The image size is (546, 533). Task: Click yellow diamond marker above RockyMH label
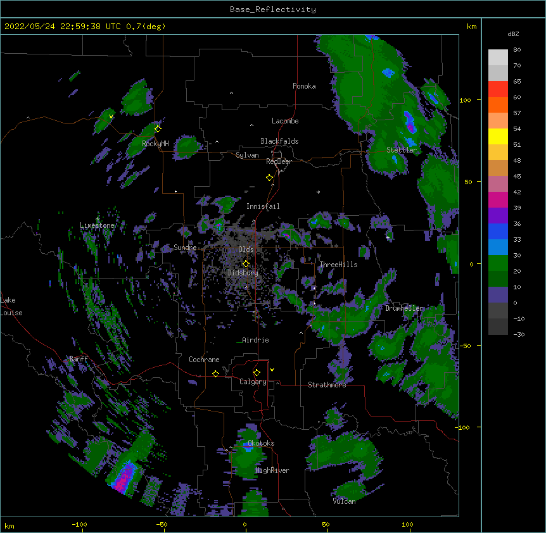(158, 129)
